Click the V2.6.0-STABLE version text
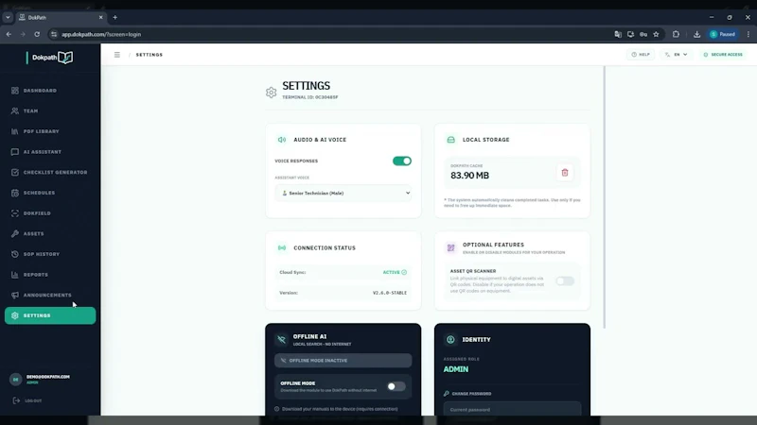 390,293
